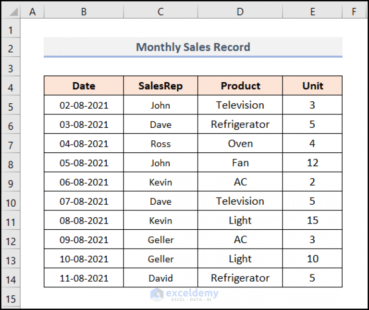
Task: Select the 02-08-2021 date cell
Action: [84, 105]
